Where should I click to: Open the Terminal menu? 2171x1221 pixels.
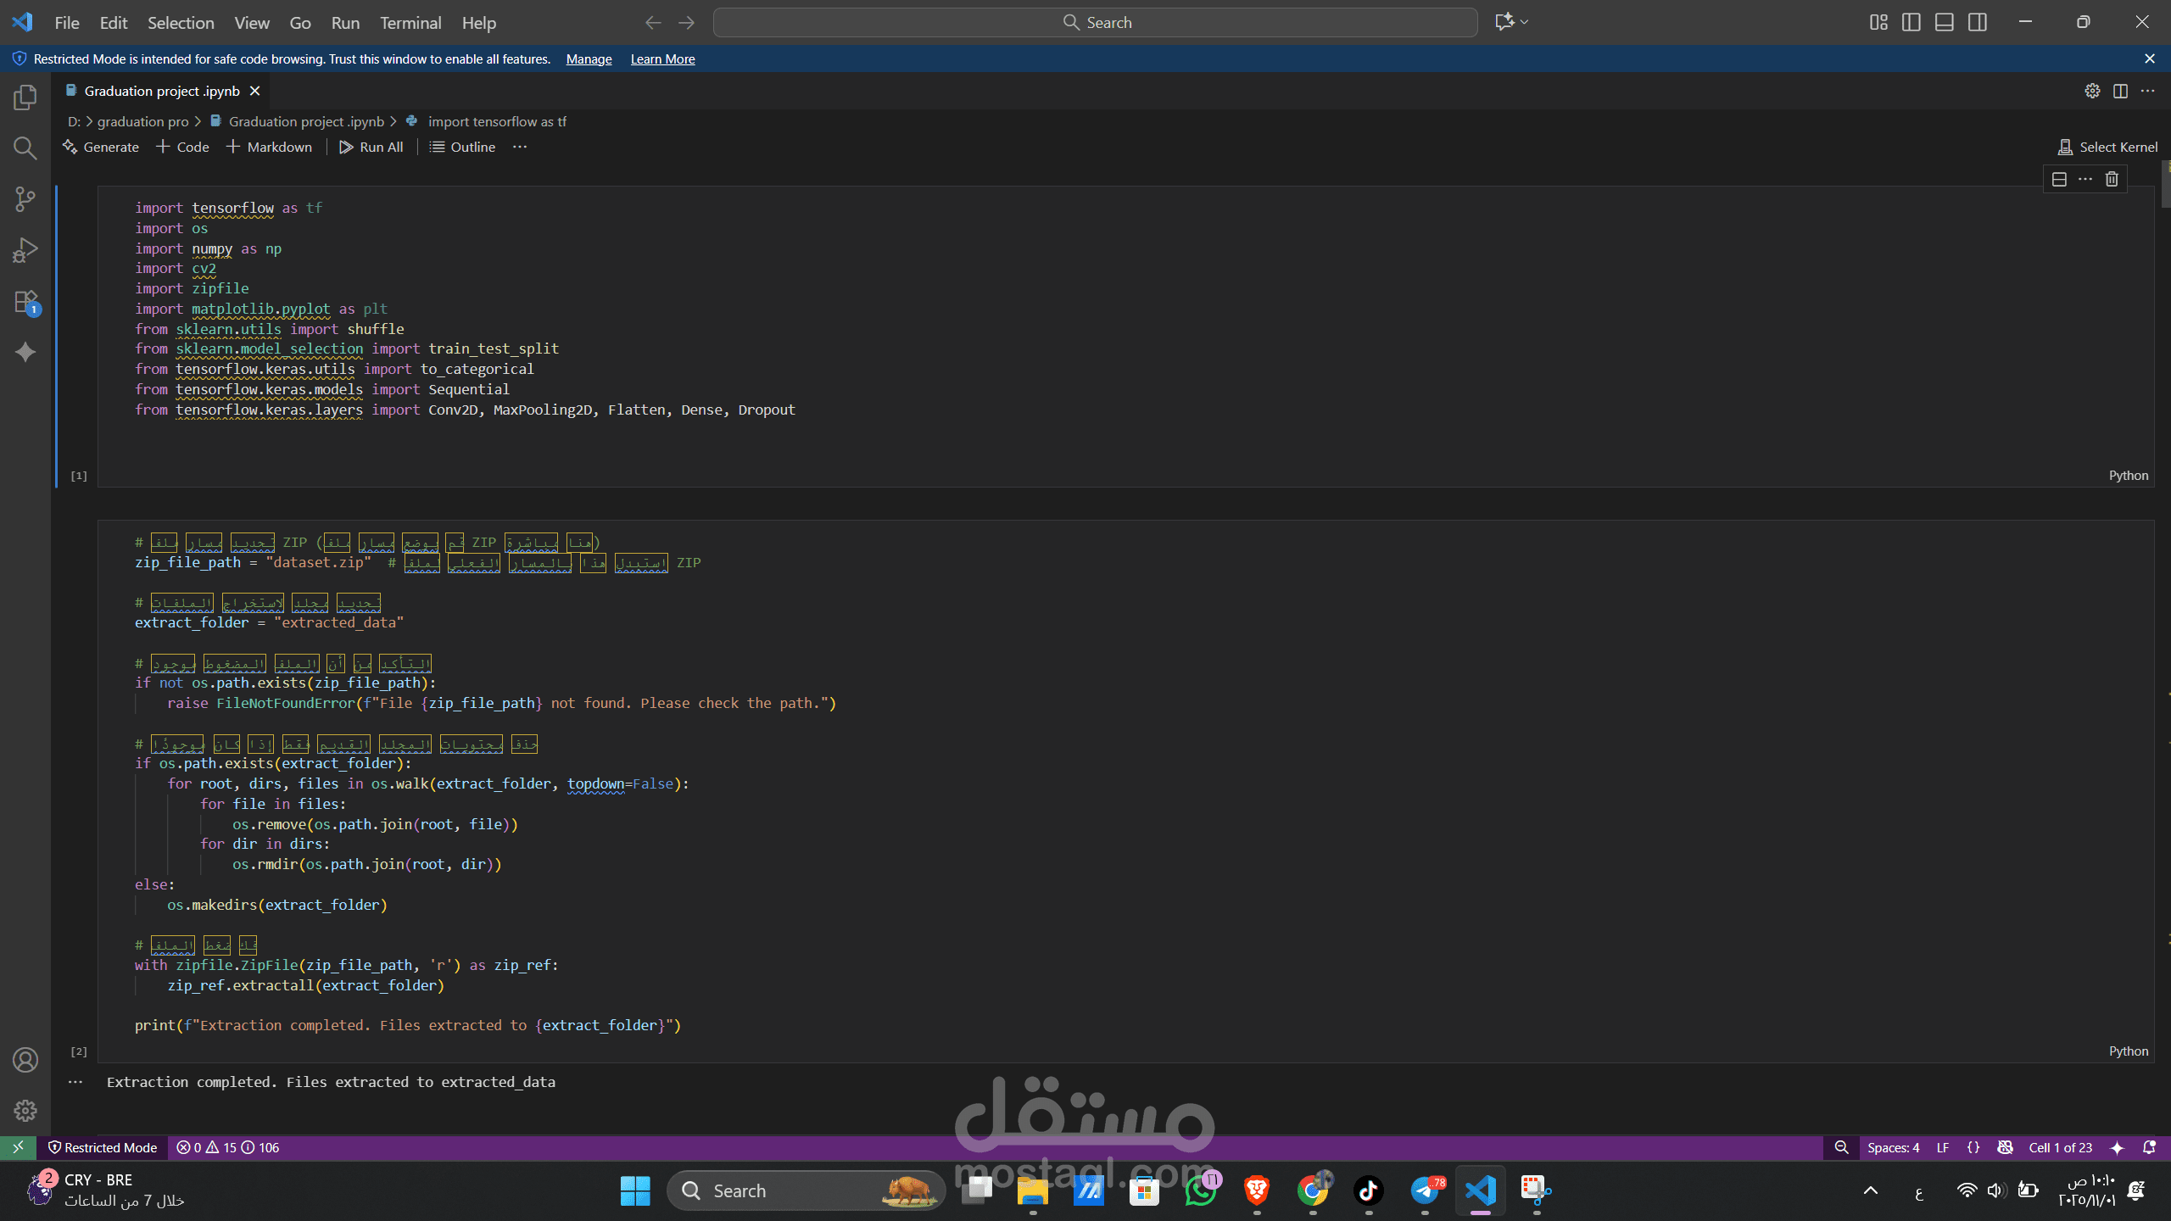(410, 23)
